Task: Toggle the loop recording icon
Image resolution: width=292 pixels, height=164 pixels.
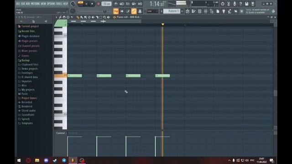Action: coord(140,4)
